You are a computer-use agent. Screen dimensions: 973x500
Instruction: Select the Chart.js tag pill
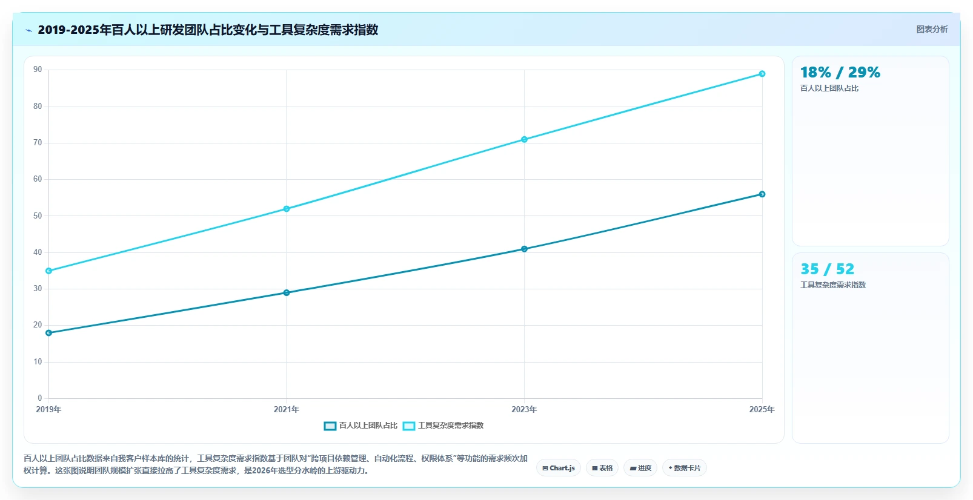[559, 468]
